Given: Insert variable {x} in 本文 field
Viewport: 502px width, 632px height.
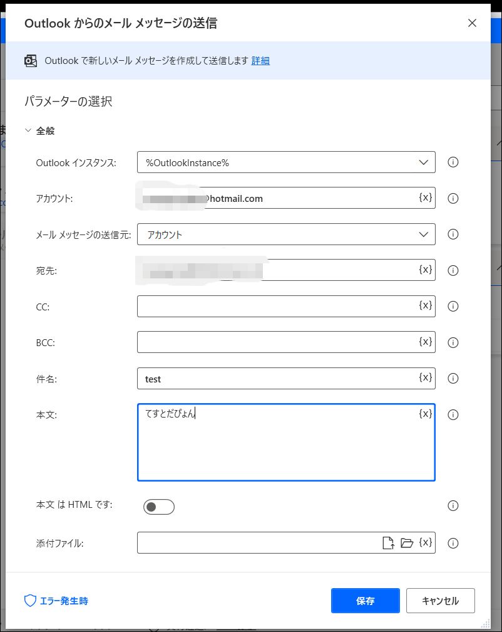Looking at the screenshot, I should [x=425, y=414].
